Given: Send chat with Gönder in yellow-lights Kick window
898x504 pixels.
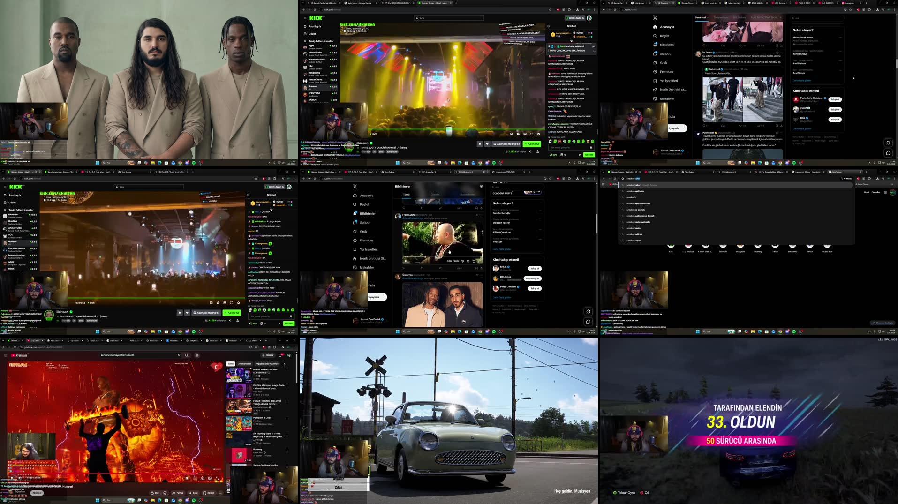Looking at the screenshot, I should coord(589,155).
